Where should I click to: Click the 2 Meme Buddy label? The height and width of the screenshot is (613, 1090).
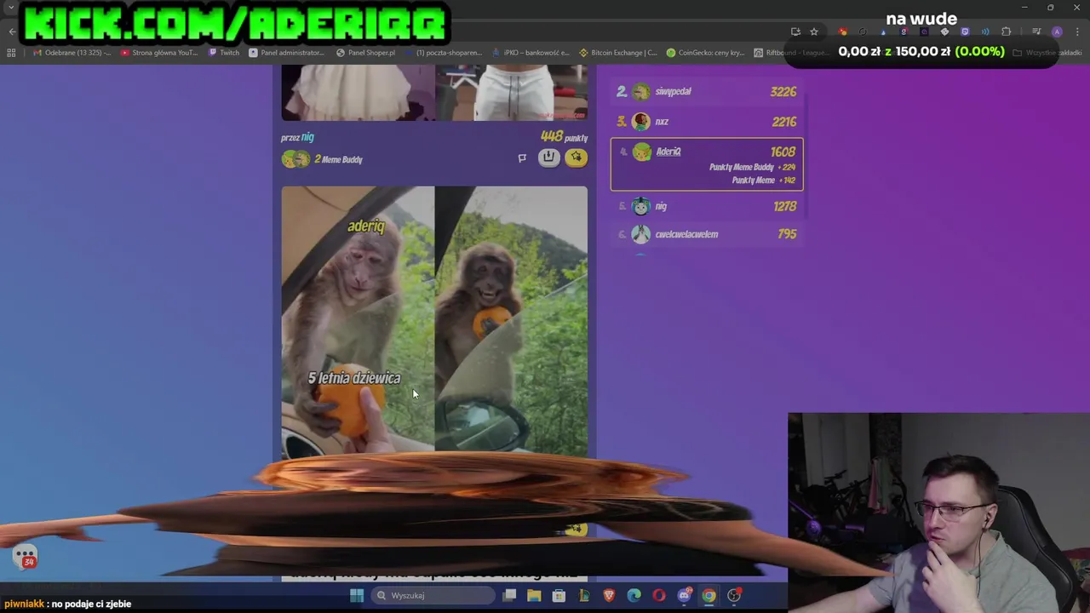(339, 159)
